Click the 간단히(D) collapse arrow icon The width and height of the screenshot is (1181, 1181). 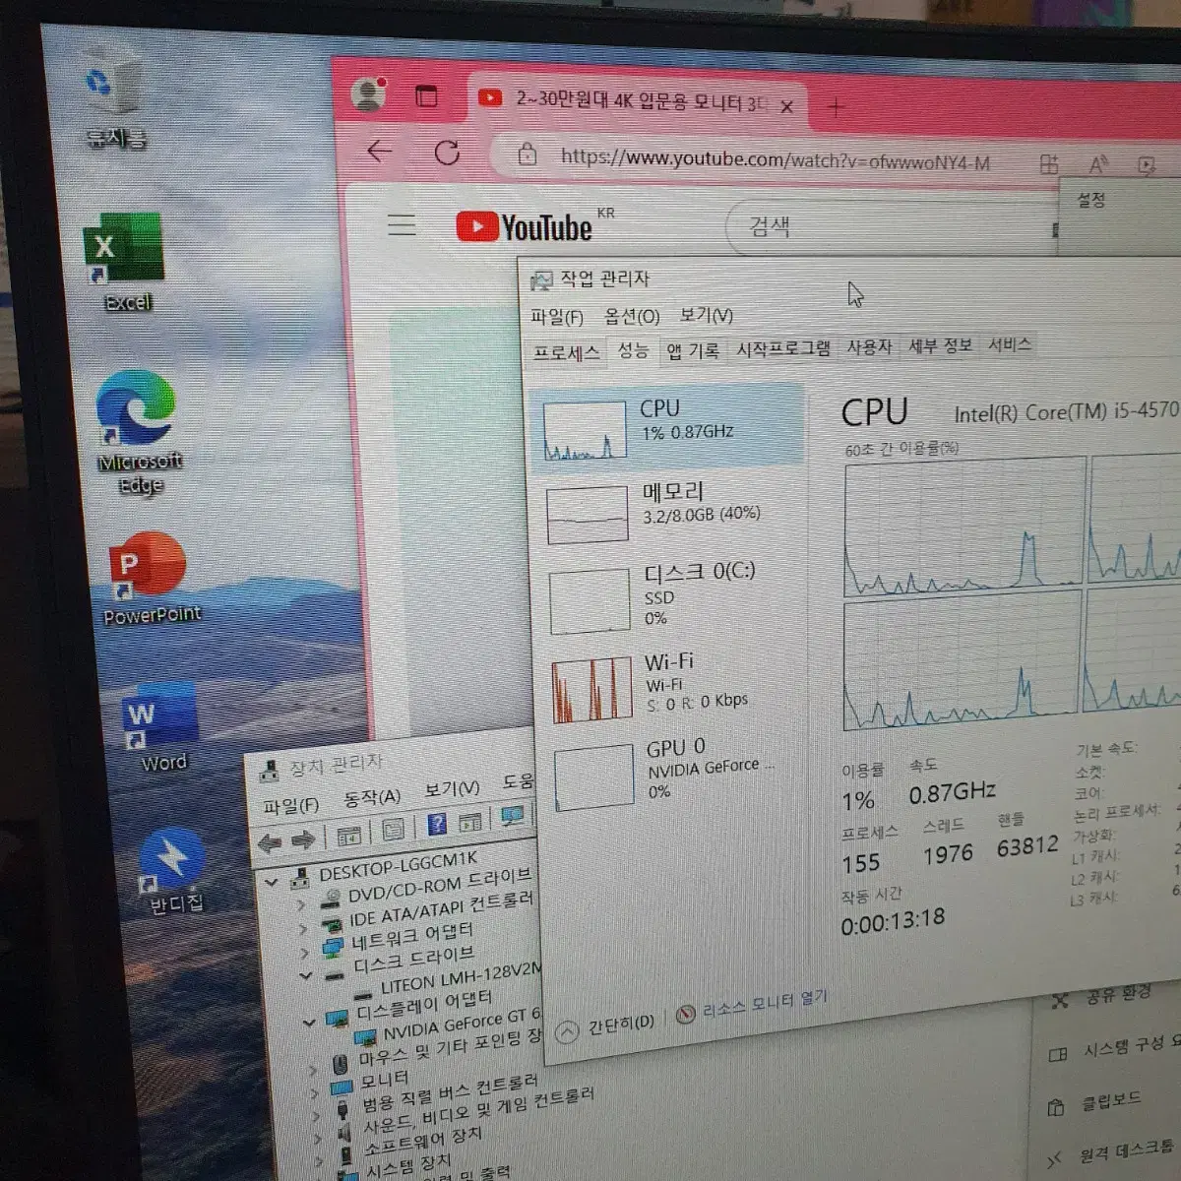tap(567, 1031)
